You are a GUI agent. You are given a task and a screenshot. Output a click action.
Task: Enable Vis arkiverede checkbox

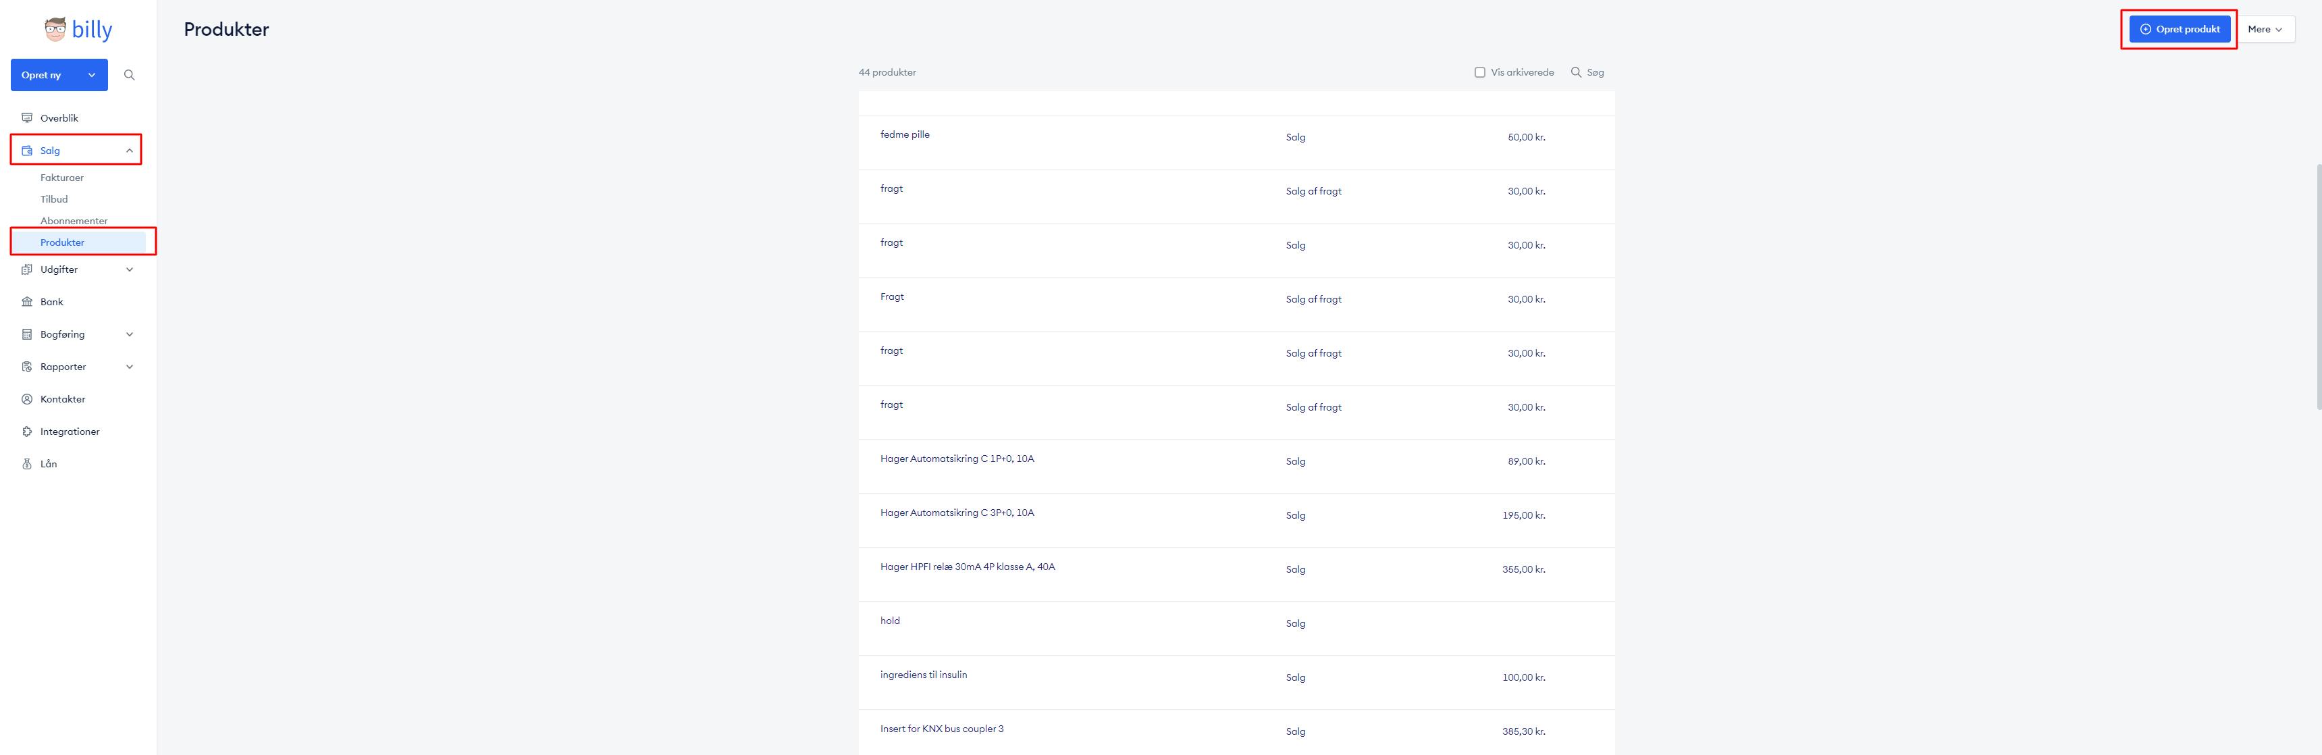click(x=1479, y=72)
